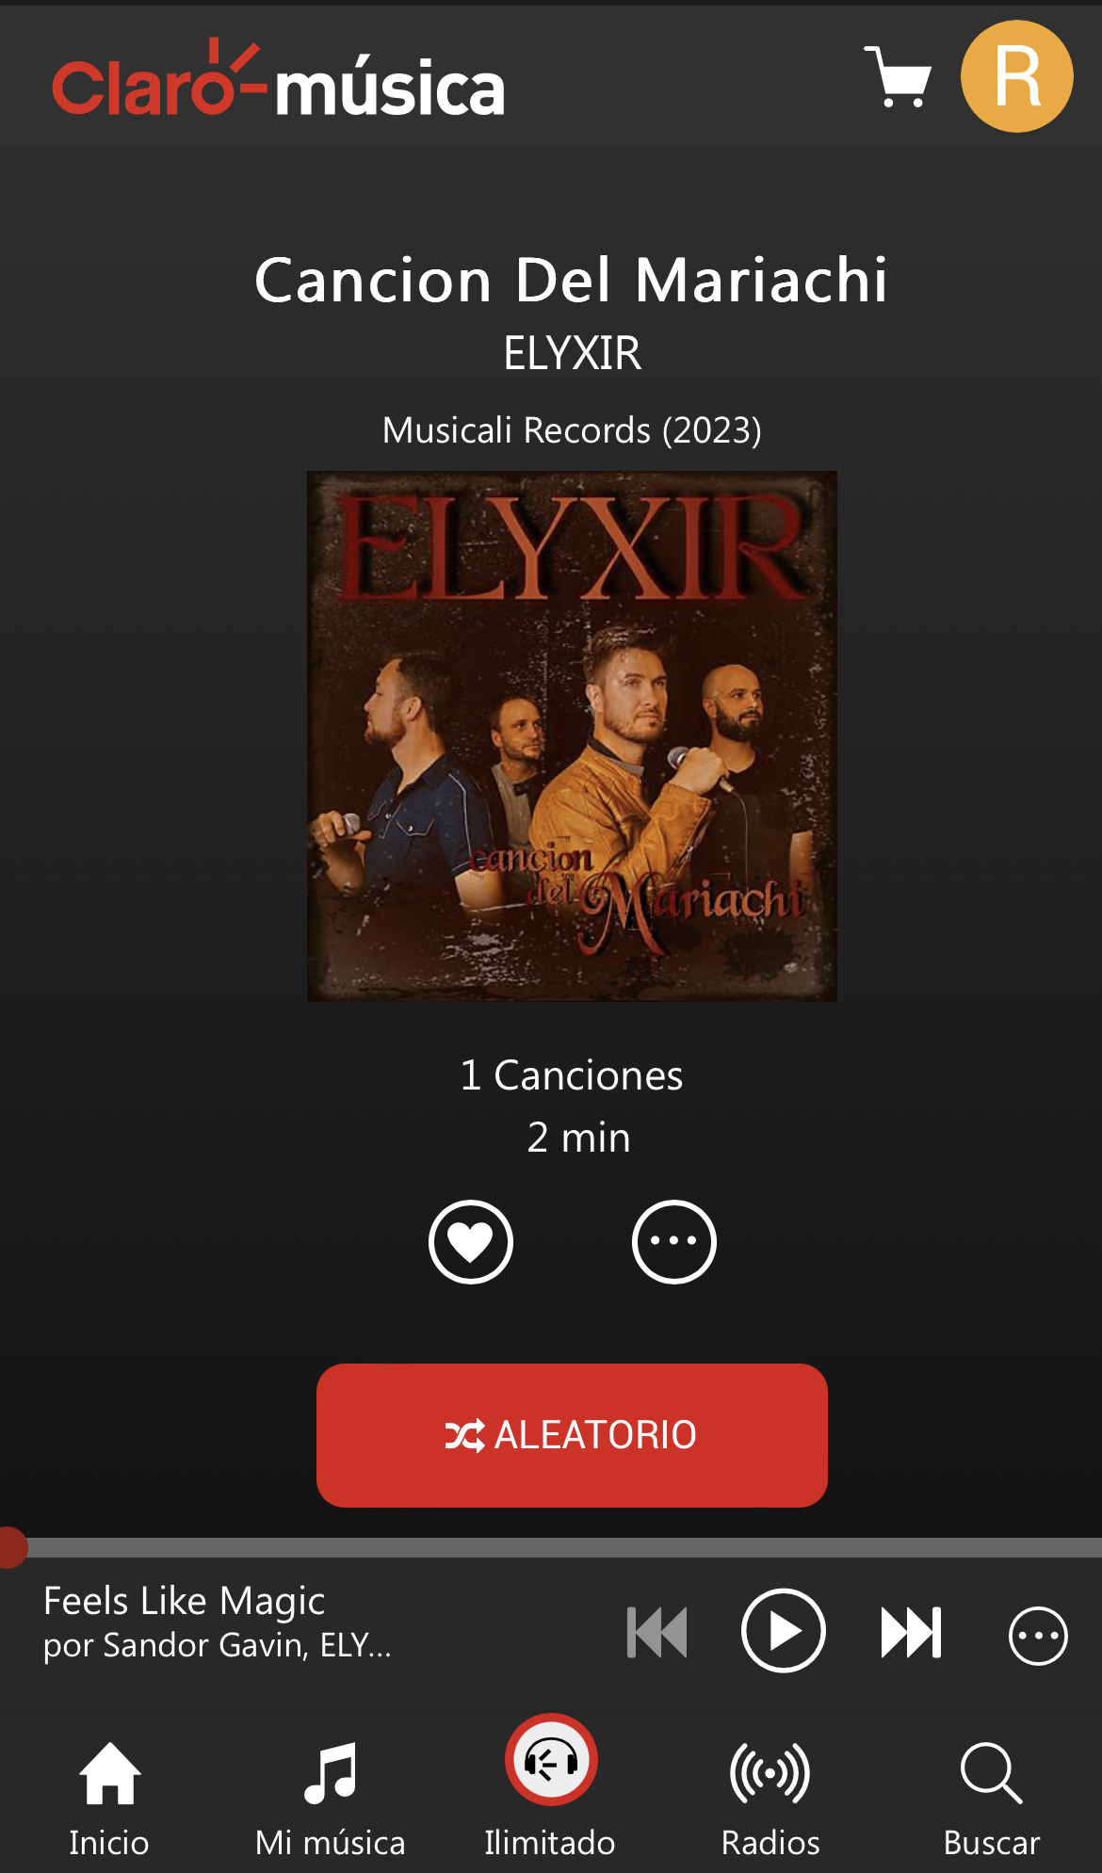1102x1873 pixels.
Task: Click the red progress scrubber knob
Action: [x=10, y=1547]
